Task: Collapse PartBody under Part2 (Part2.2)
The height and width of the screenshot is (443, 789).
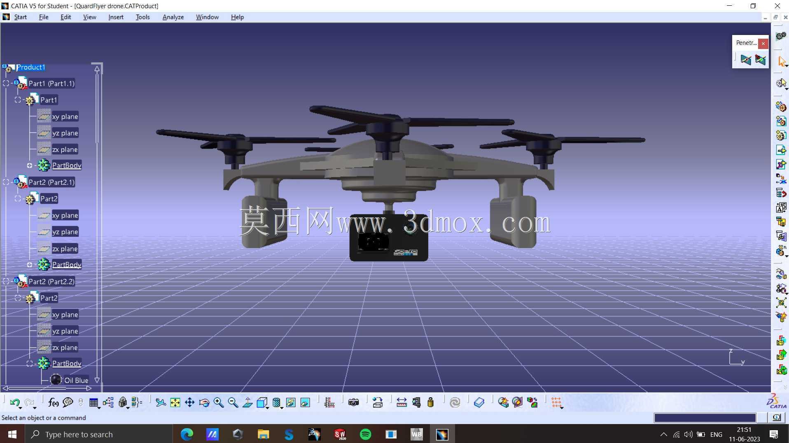Action: pos(30,364)
